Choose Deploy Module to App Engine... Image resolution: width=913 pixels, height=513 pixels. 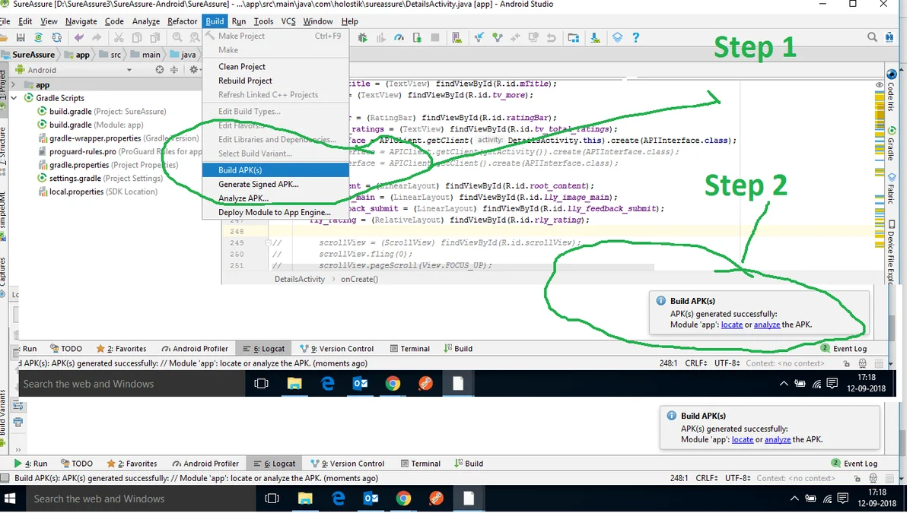pos(275,213)
